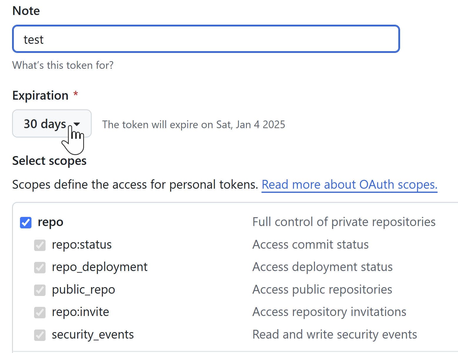Click the repo:status scope label
The image size is (458, 353).
[81, 245]
